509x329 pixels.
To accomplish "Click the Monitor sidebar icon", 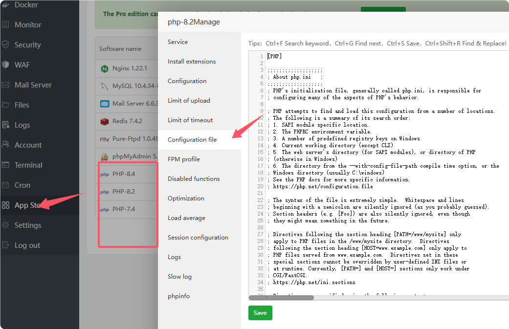I will [x=5, y=24].
